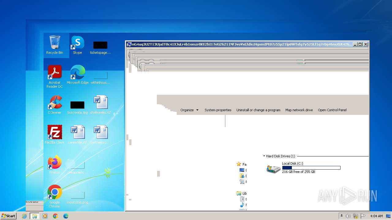Launch the Microsoft Edge desktop shortcut

(x=77, y=75)
